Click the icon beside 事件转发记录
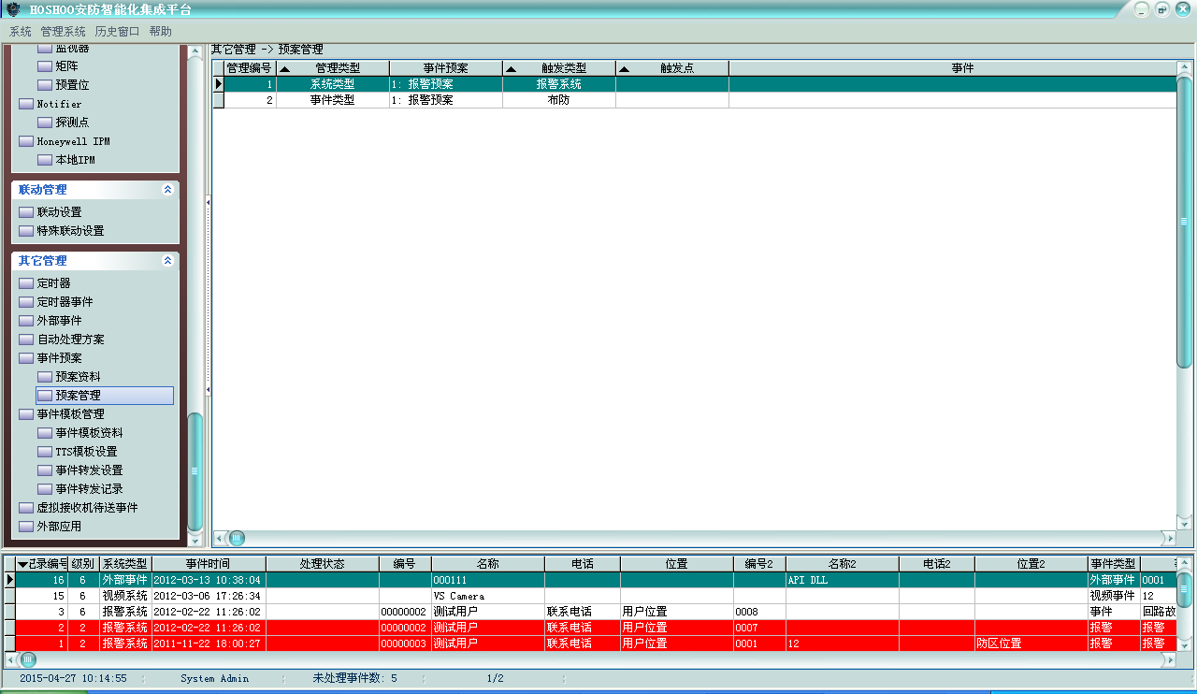The image size is (1197, 694). point(45,489)
